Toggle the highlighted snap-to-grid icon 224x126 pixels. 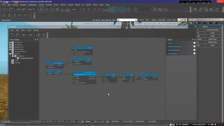pyautogui.click(x=116, y=9)
